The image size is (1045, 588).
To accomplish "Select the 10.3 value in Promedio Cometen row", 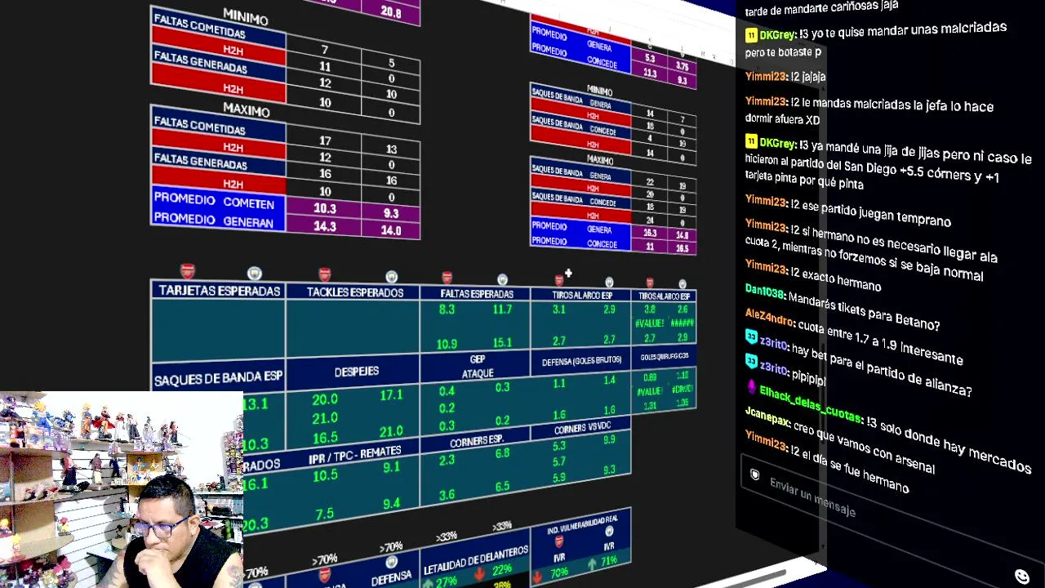I will (325, 209).
